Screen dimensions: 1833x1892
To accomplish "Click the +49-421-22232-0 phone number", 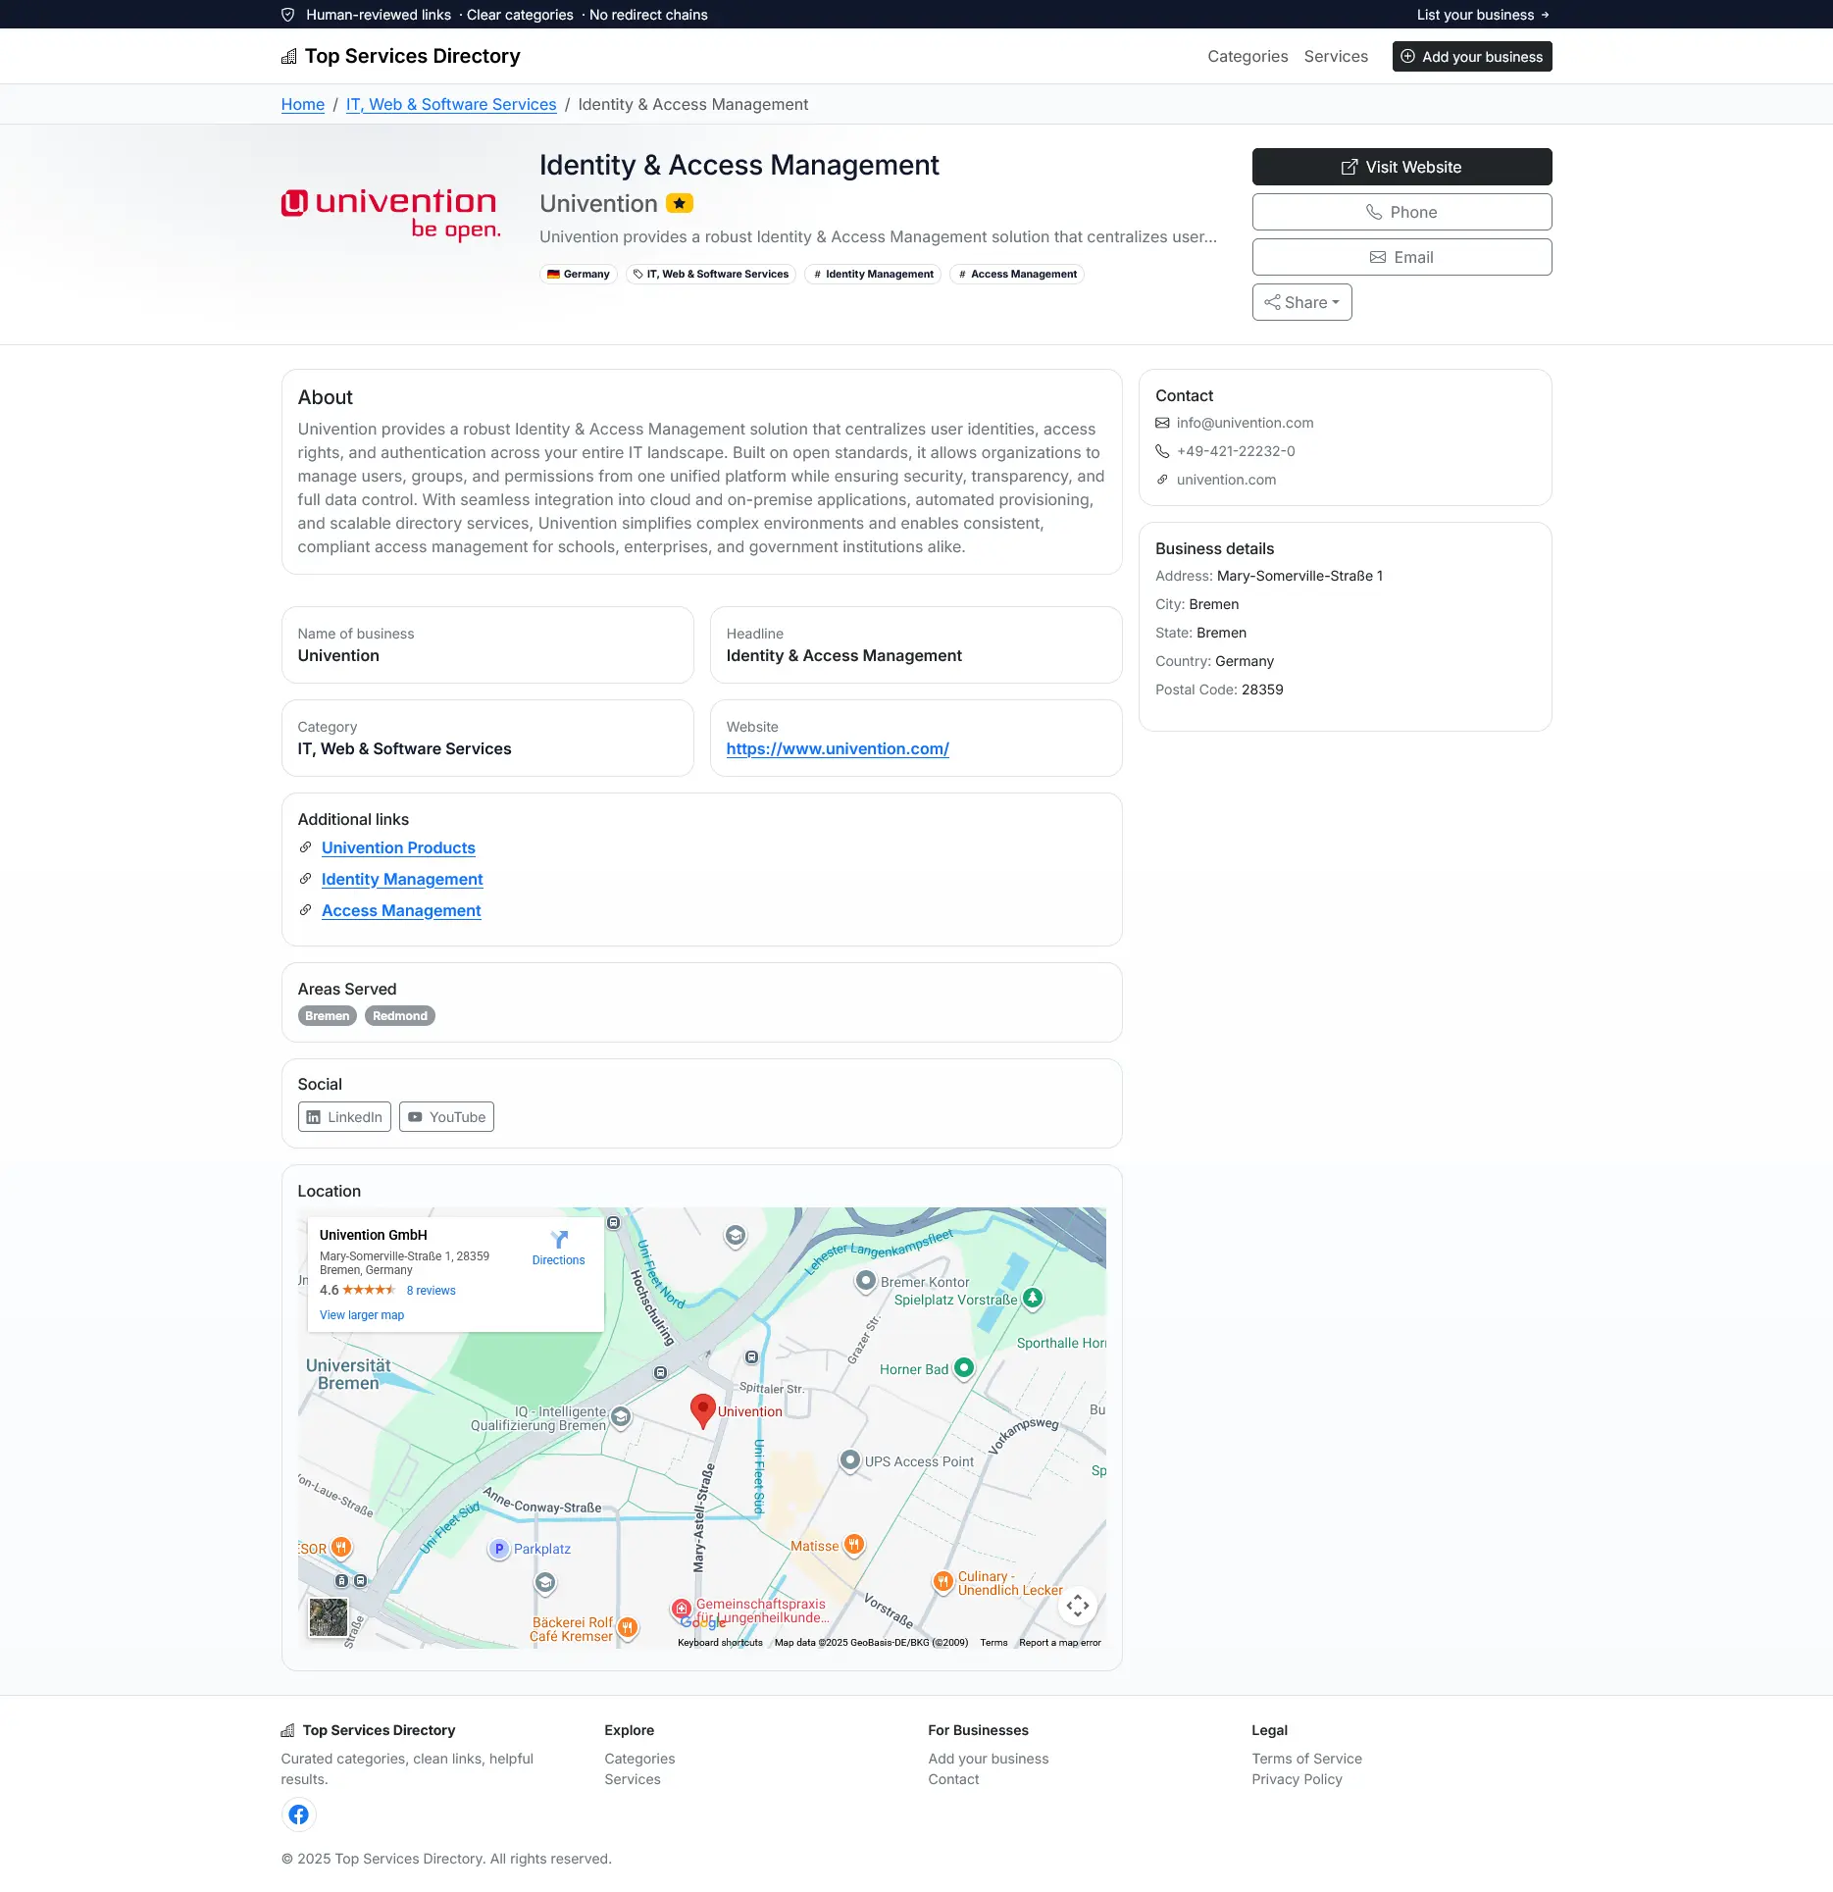I will click(1236, 451).
